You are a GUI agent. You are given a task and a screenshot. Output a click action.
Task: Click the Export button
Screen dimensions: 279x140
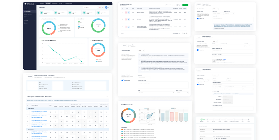179,5
